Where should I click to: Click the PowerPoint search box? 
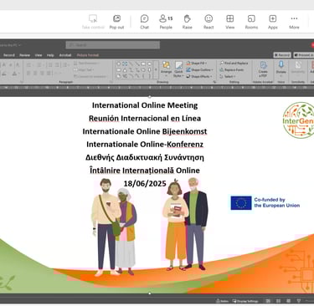coord(113,45)
